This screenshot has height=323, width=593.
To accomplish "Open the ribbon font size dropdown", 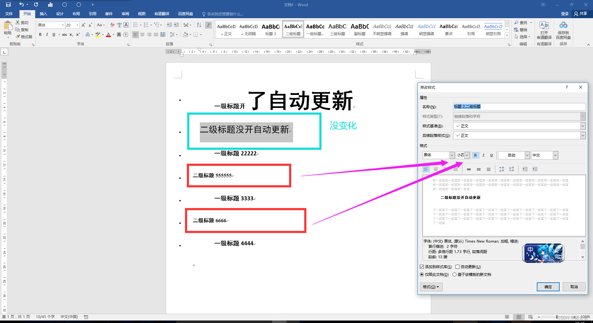I will [77, 25].
